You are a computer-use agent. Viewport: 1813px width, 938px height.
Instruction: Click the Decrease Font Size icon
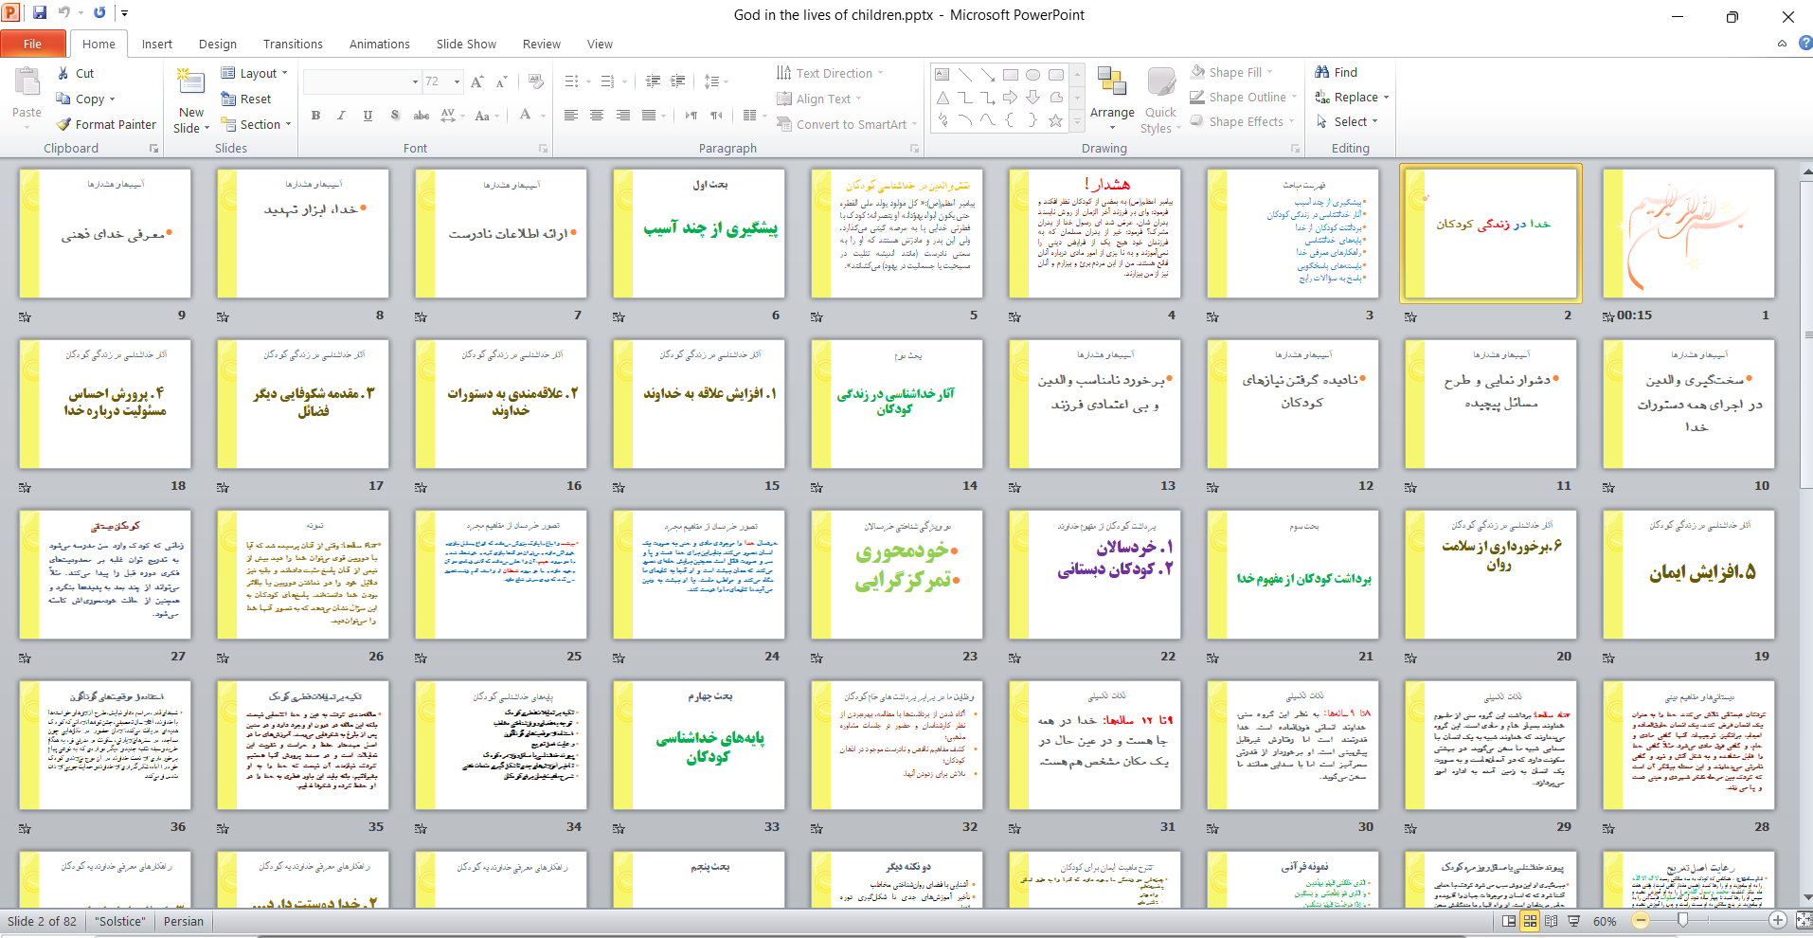(502, 81)
